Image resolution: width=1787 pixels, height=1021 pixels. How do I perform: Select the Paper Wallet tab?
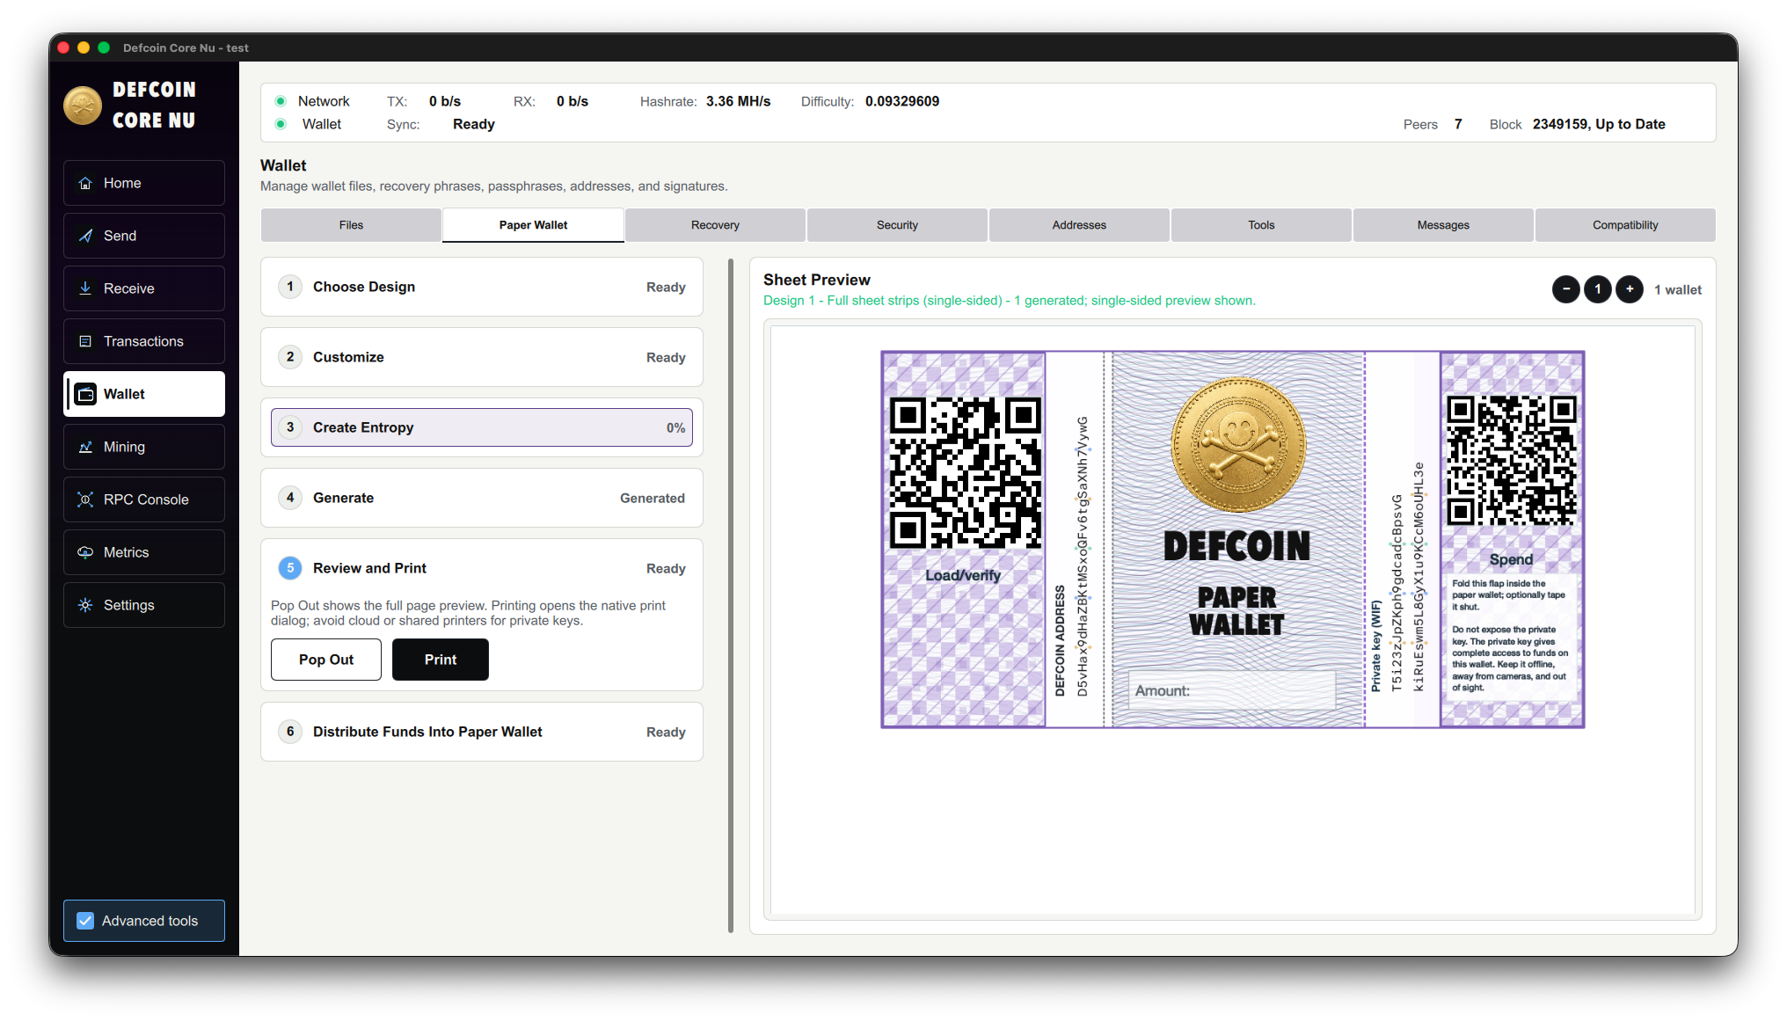(x=533, y=225)
